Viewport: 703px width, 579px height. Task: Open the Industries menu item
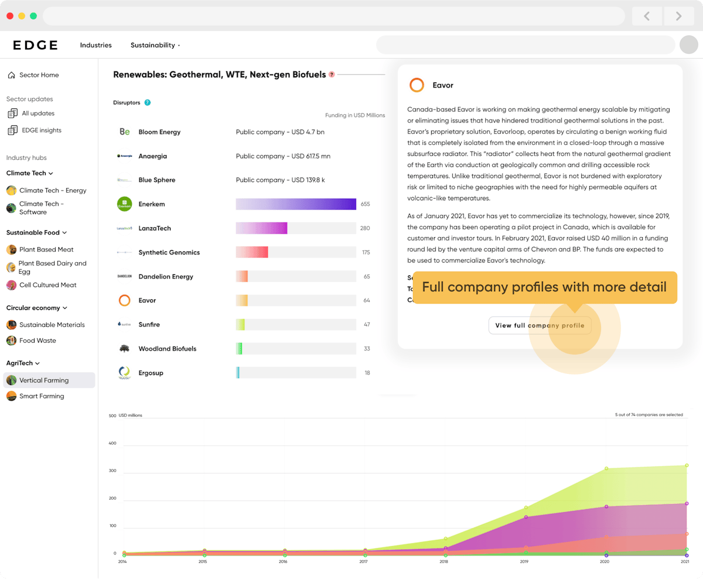click(x=95, y=45)
